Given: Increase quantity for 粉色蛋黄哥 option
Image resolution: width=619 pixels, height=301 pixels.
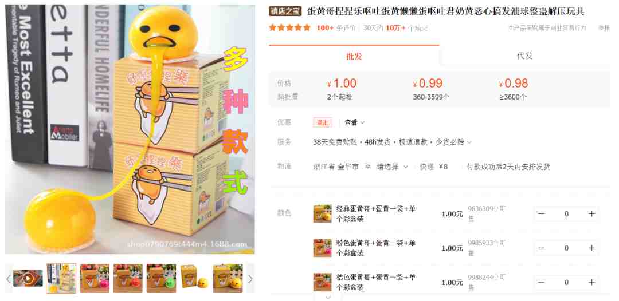Looking at the screenshot, I should pyautogui.click(x=591, y=248).
